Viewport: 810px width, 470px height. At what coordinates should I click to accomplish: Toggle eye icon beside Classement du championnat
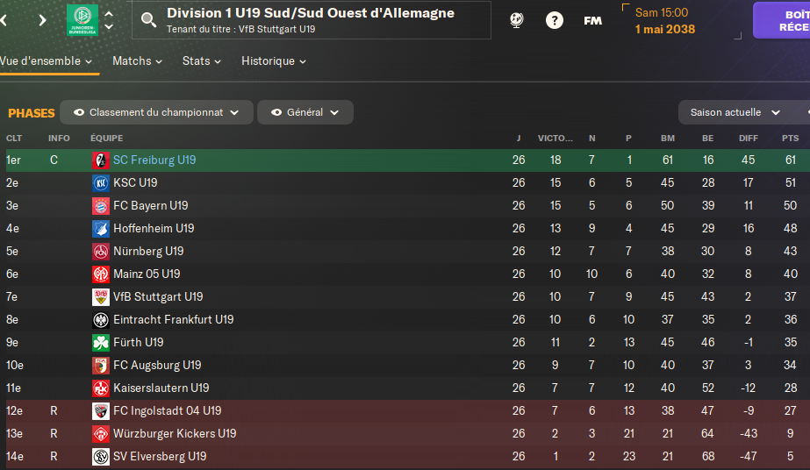pyautogui.click(x=79, y=112)
